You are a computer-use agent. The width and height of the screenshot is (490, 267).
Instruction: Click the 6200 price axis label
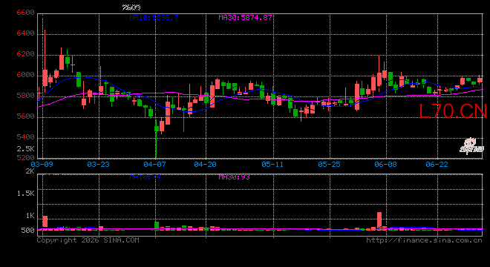point(25,54)
